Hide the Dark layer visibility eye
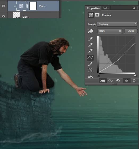139x149 pixels. coord(3,6)
